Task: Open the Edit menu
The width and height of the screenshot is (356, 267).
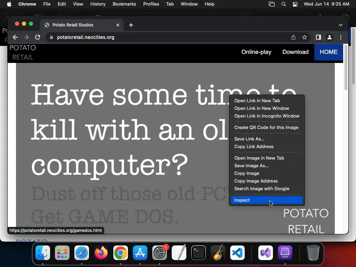Action: [62, 4]
